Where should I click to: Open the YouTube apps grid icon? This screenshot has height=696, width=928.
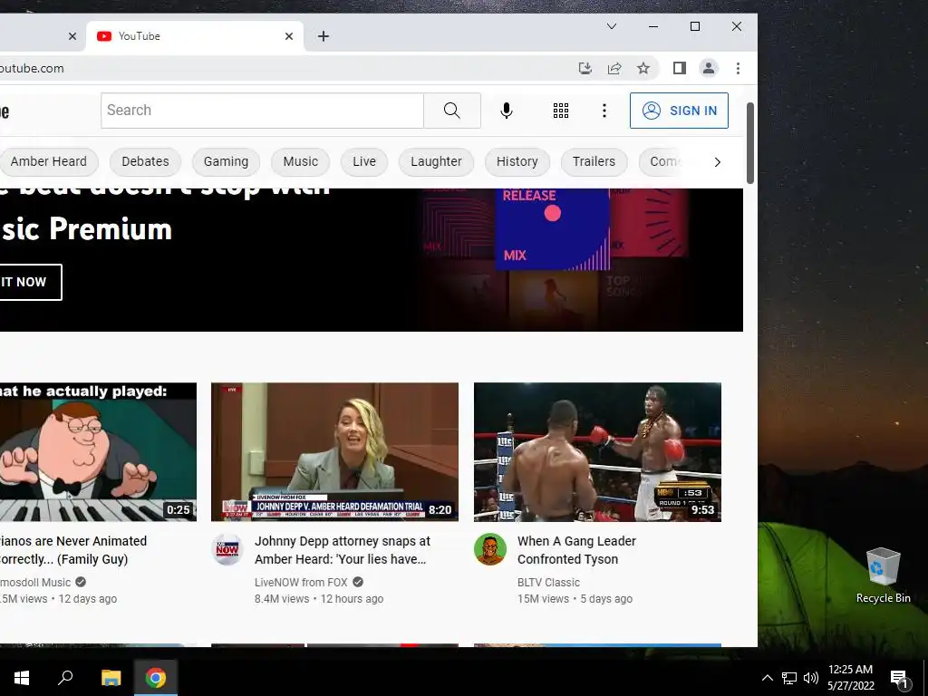[560, 111]
